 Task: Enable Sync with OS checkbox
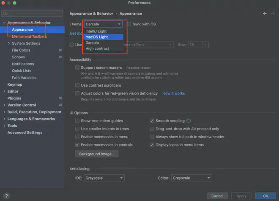pyautogui.click(x=129, y=24)
